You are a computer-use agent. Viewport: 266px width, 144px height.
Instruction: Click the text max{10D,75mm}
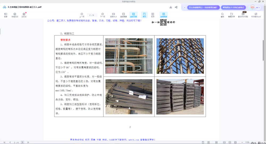point(64,90)
